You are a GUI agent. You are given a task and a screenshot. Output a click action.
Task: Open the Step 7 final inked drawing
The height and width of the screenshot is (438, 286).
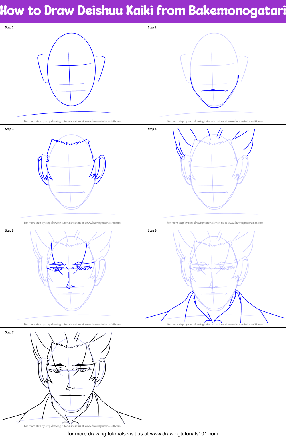(72, 376)
